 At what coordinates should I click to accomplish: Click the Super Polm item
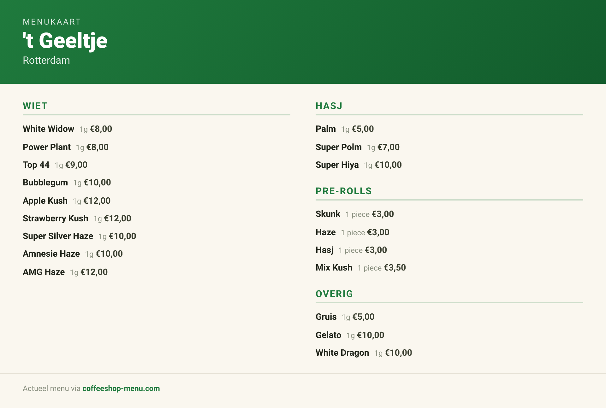pos(339,147)
